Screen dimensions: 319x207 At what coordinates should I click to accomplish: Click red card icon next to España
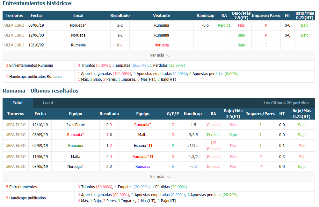(150, 146)
